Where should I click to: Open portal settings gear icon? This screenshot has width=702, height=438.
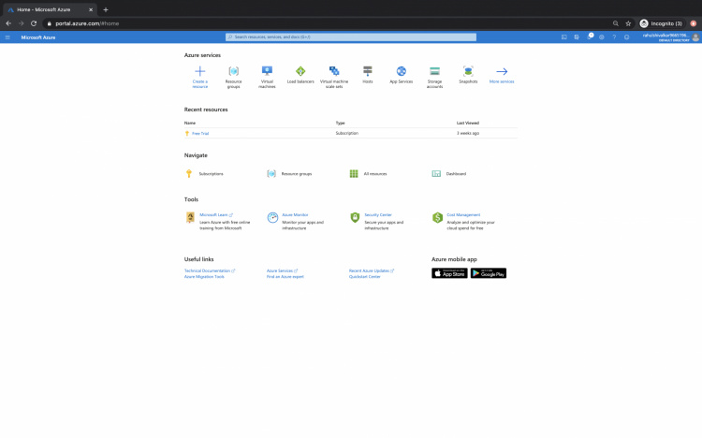[x=602, y=36]
